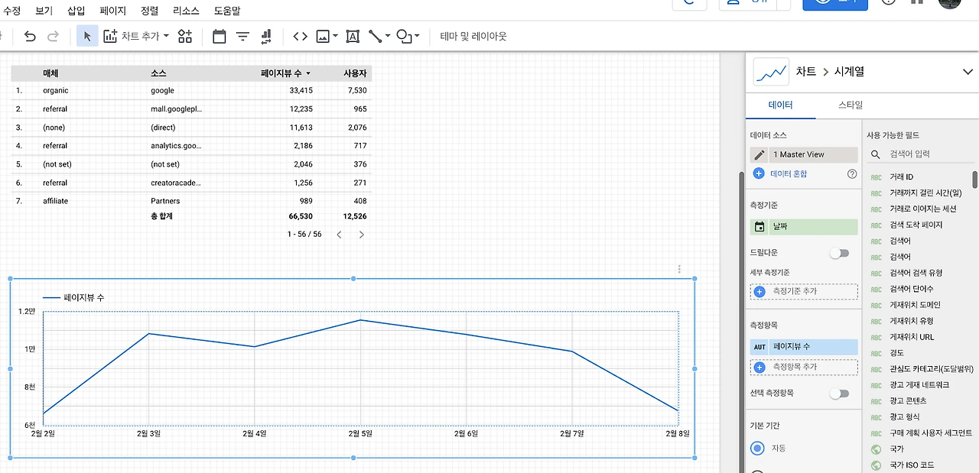Click the 매체 column header
This screenshot has width=979, height=473.
(50, 73)
